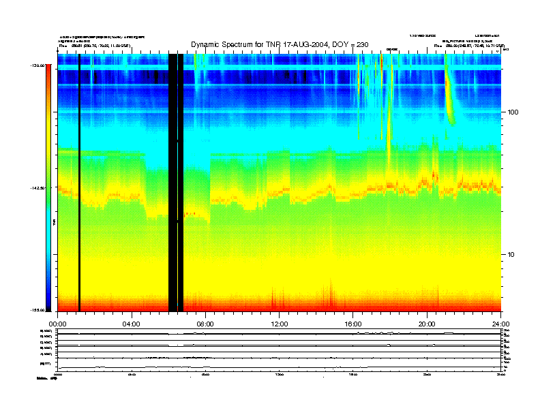Click the 'Dynamic Spectrum for TNR 17-AUG-2004' title
Screen dimensions: 540x417
[x=280, y=44]
